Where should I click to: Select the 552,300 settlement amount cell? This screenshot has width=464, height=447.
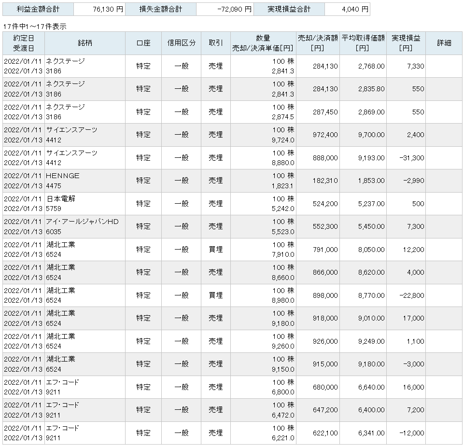click(318, 226)
